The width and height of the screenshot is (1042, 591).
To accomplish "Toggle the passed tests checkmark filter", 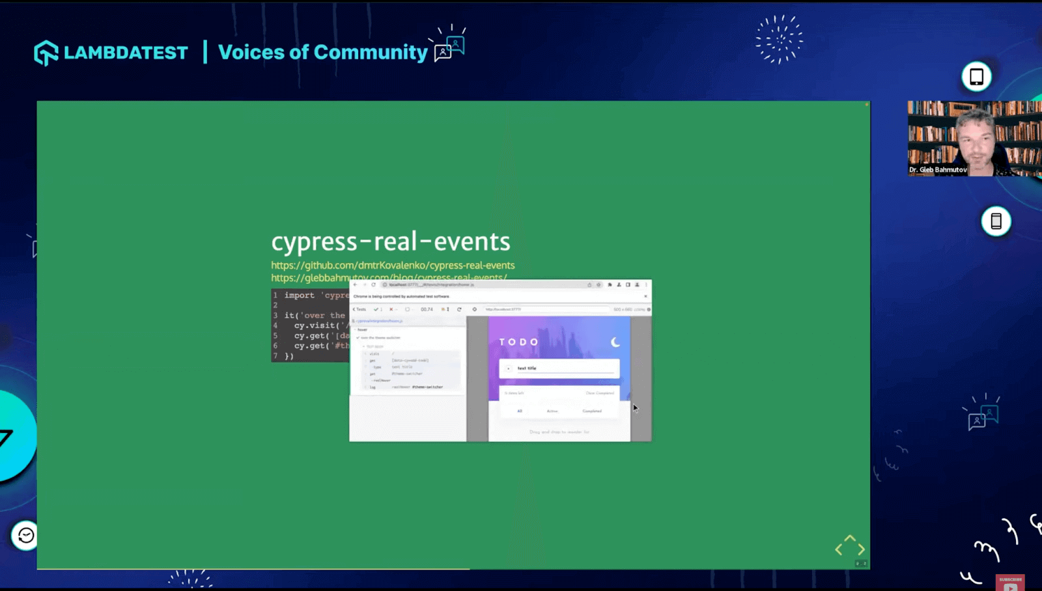I will tap(376, 309).
